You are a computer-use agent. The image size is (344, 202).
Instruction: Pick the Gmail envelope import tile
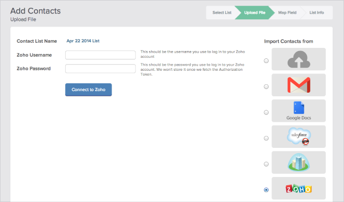[x=299, y=85]
